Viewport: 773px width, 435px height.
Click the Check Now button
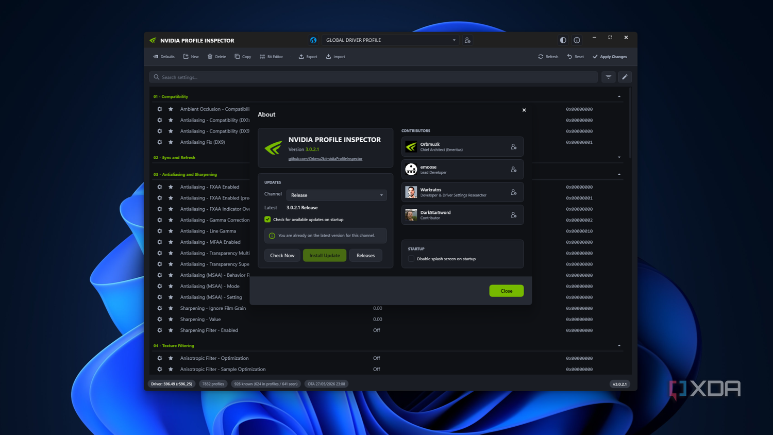[282, 256]
